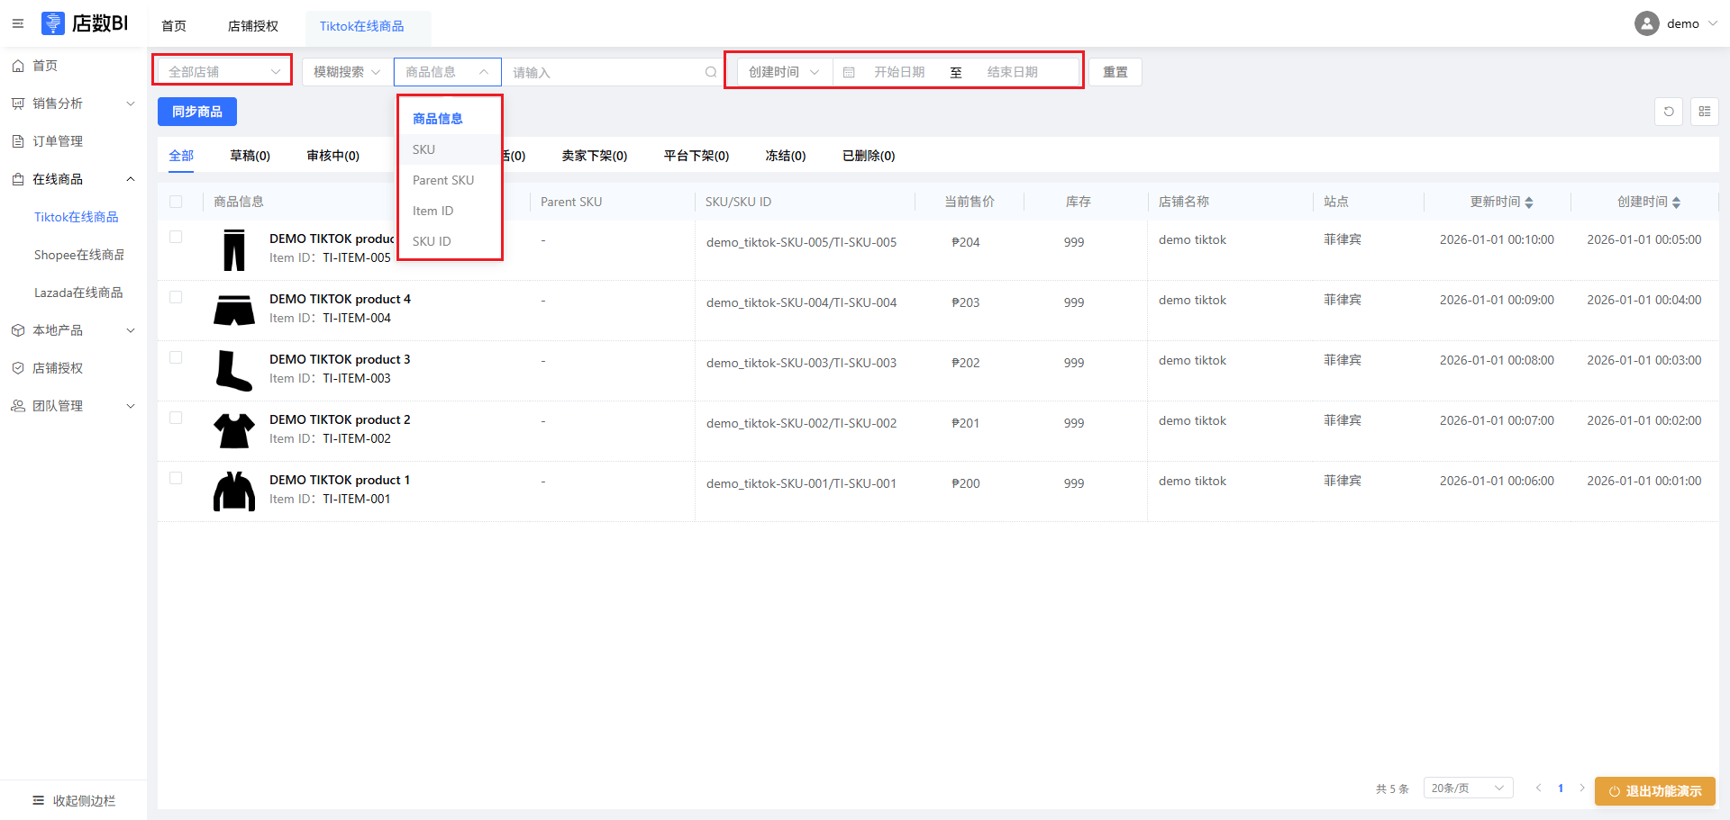
Task: Tick checkbox for DEMO TIKTOK product 4
Action: point(176,298)
